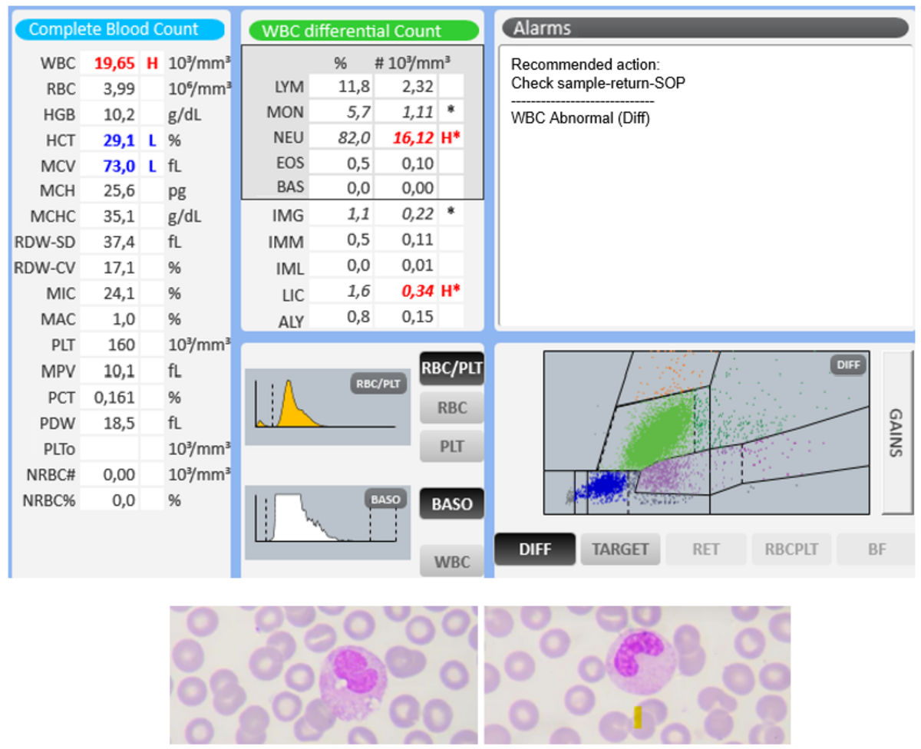Image resolution: width=921 pixels, height=749 pixels.
Task: Open the RBCPLT tab
Action: (791, 549)
